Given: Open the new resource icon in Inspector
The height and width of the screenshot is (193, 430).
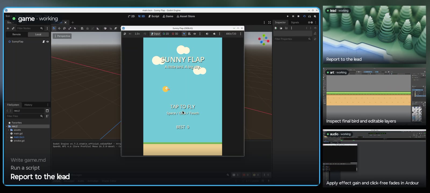Looking at the screenshot, I should pos(276,28).
